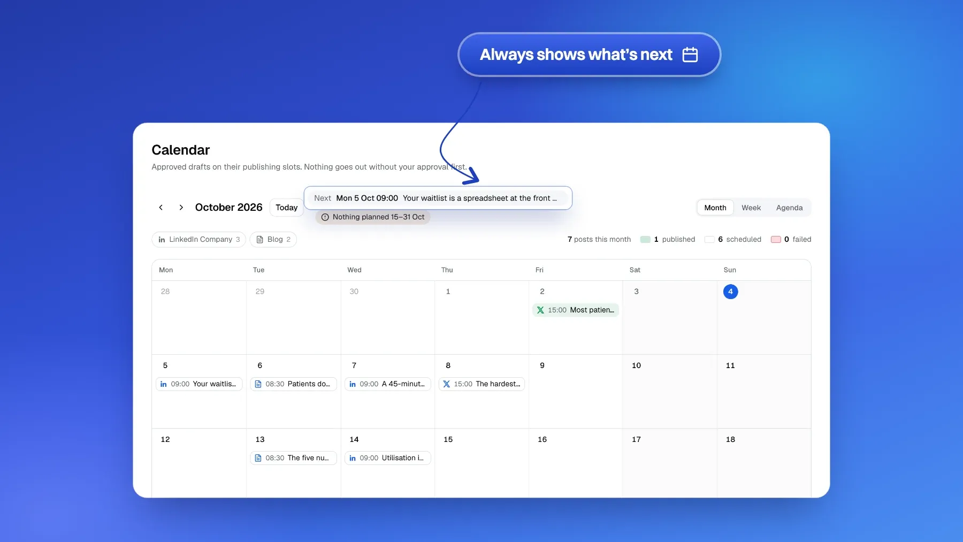The height and width of the screenshot is (542, 963).
Task: Open the 09:00 Utilisation i... LinkedIn post
Action: click(387, 457)
